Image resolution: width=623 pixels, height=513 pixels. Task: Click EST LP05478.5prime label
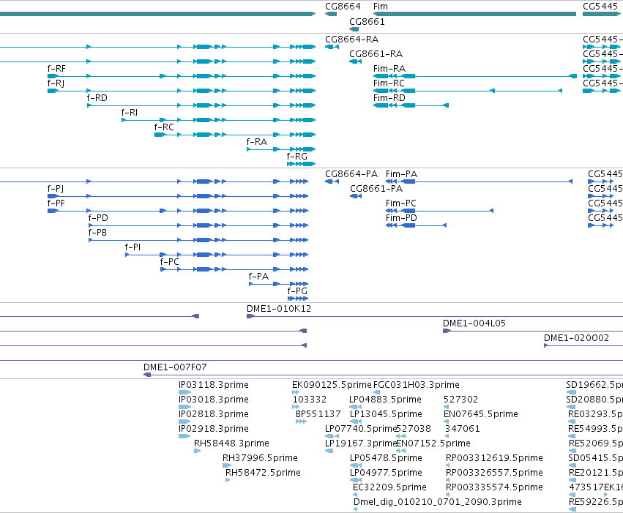tap(386, 458)
